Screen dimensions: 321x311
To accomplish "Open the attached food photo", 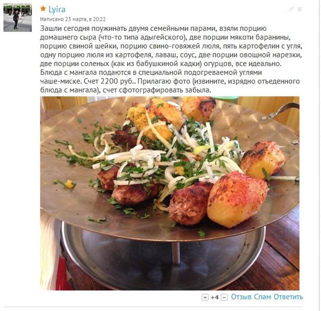I will 170,194.
